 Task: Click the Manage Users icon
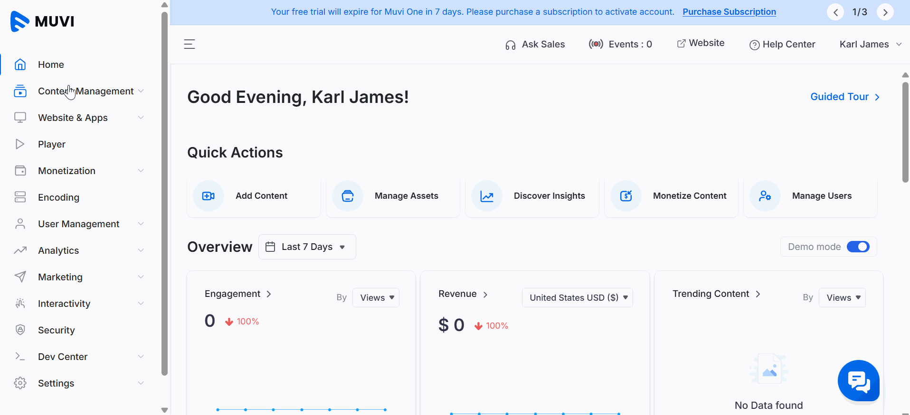(x=765, y=196)
